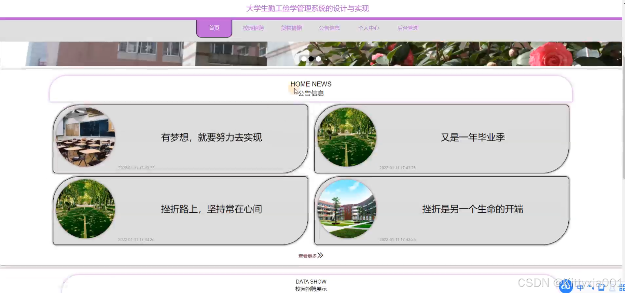Image resolution: width=625 pixels, height=293 pixels.
Task: Select the first carousel indicator dot
Action: (304, 59)
